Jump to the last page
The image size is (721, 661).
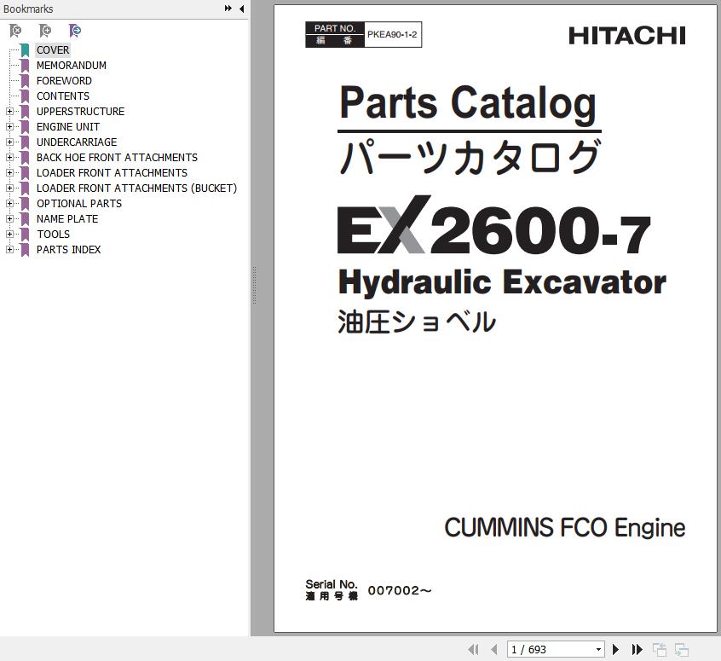coord(637,650)
